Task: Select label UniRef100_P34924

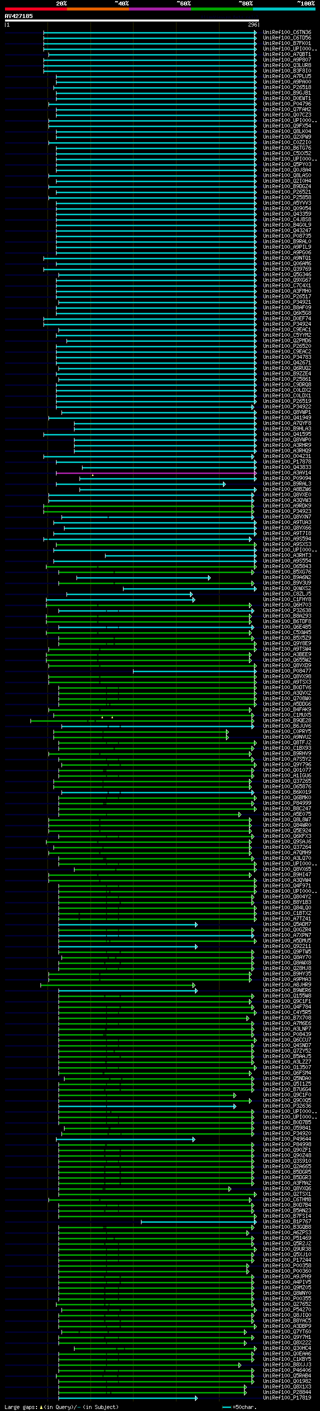Action: (287, 324)
